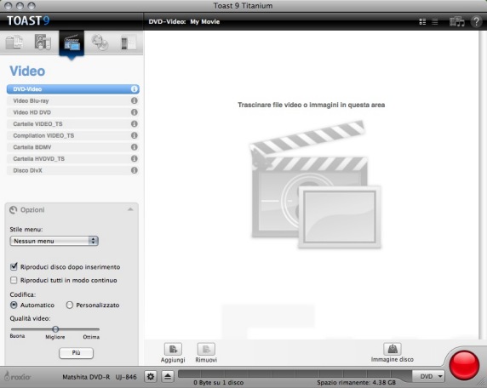The image size is (487, 388).
Task: Click the Roxio logo
Action: pos(18,377)
